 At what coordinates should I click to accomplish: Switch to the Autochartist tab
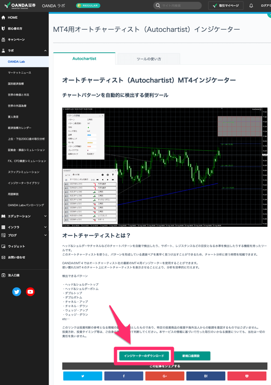tap(84, 58)
